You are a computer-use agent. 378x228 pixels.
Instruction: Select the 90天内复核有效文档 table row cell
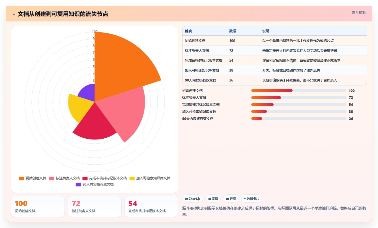[201, 80]
